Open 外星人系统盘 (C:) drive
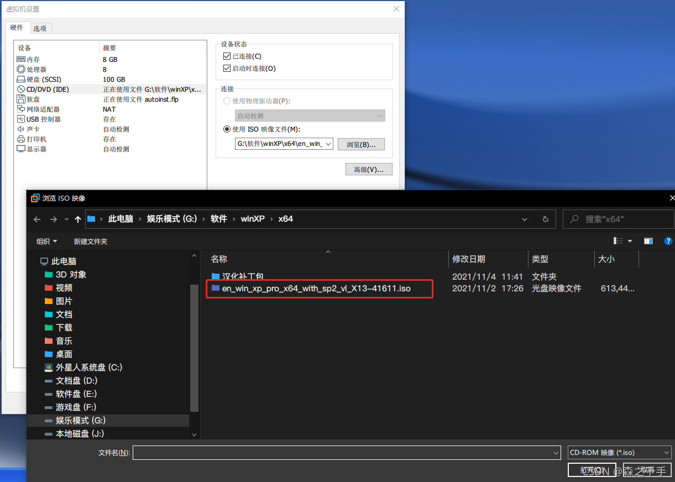Screen dimensions: 675x482 [x=83, y=368]
